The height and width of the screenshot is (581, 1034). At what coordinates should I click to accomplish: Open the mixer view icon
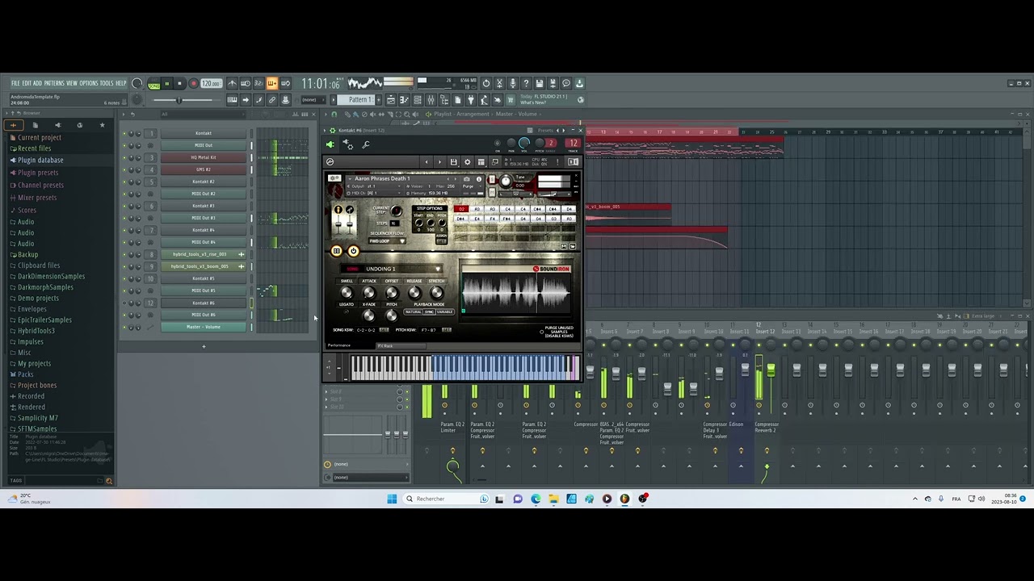(431, 100)
